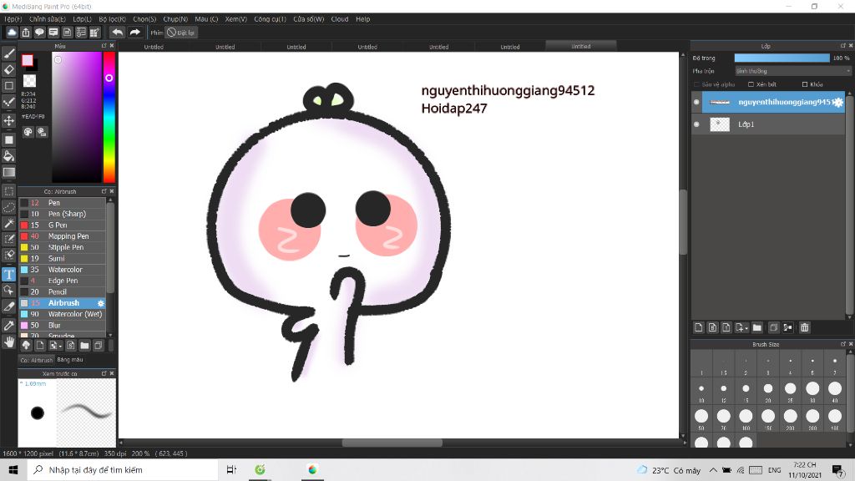Click the Windows search box

pos(122,469)
